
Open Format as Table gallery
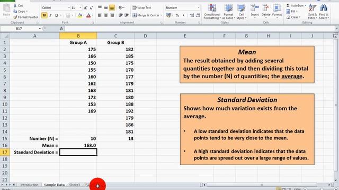pyautogui.click(x=228, y=12)
